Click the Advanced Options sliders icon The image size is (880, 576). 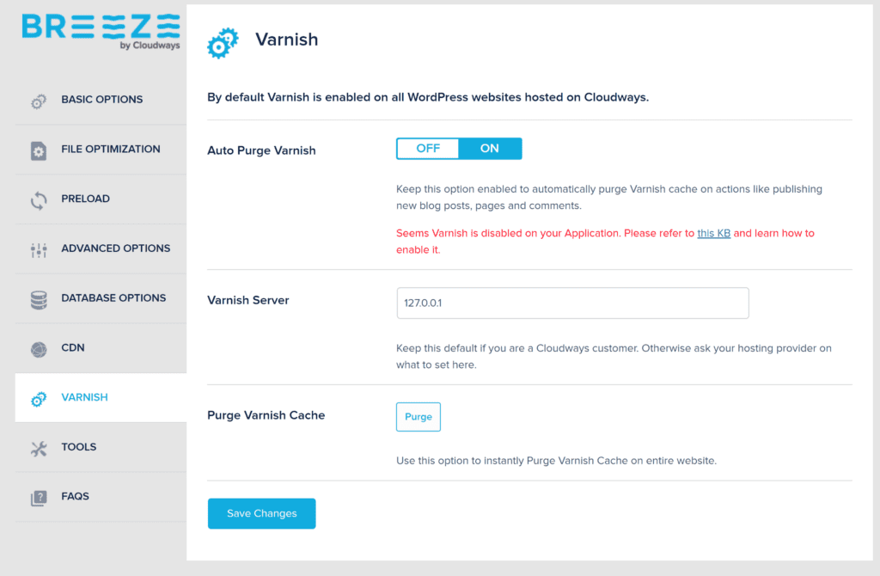[39, 250]
